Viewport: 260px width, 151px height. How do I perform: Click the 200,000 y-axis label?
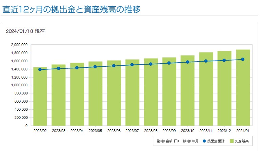tap(21, 118)
